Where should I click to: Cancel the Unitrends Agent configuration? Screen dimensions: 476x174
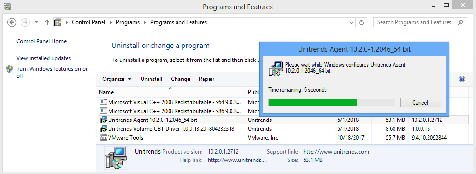420,102
